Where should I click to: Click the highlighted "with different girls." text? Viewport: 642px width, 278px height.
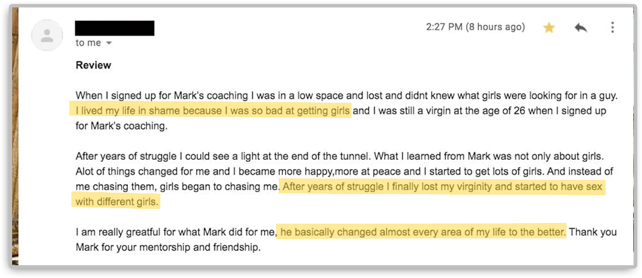(x=117, y=201)
